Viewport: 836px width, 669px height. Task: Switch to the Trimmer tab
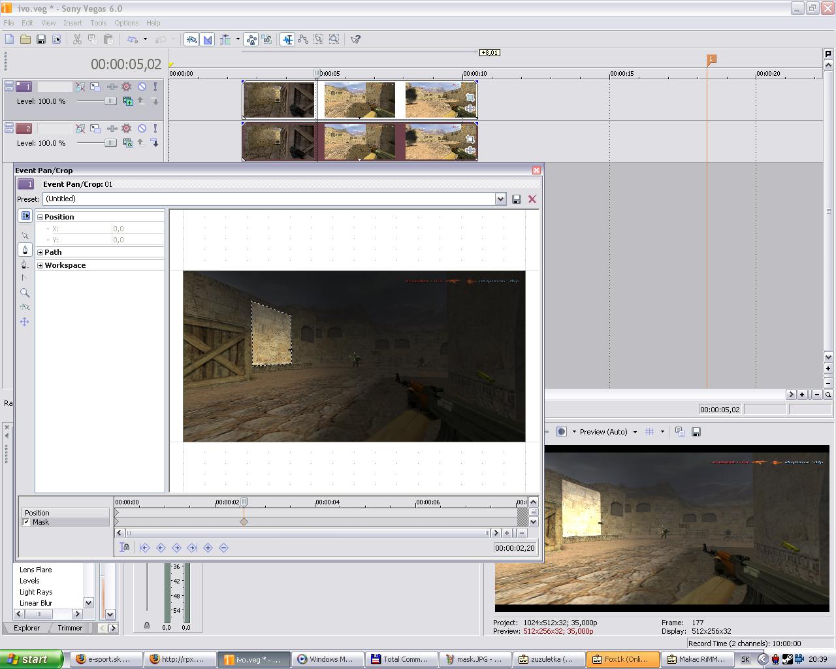70,628
